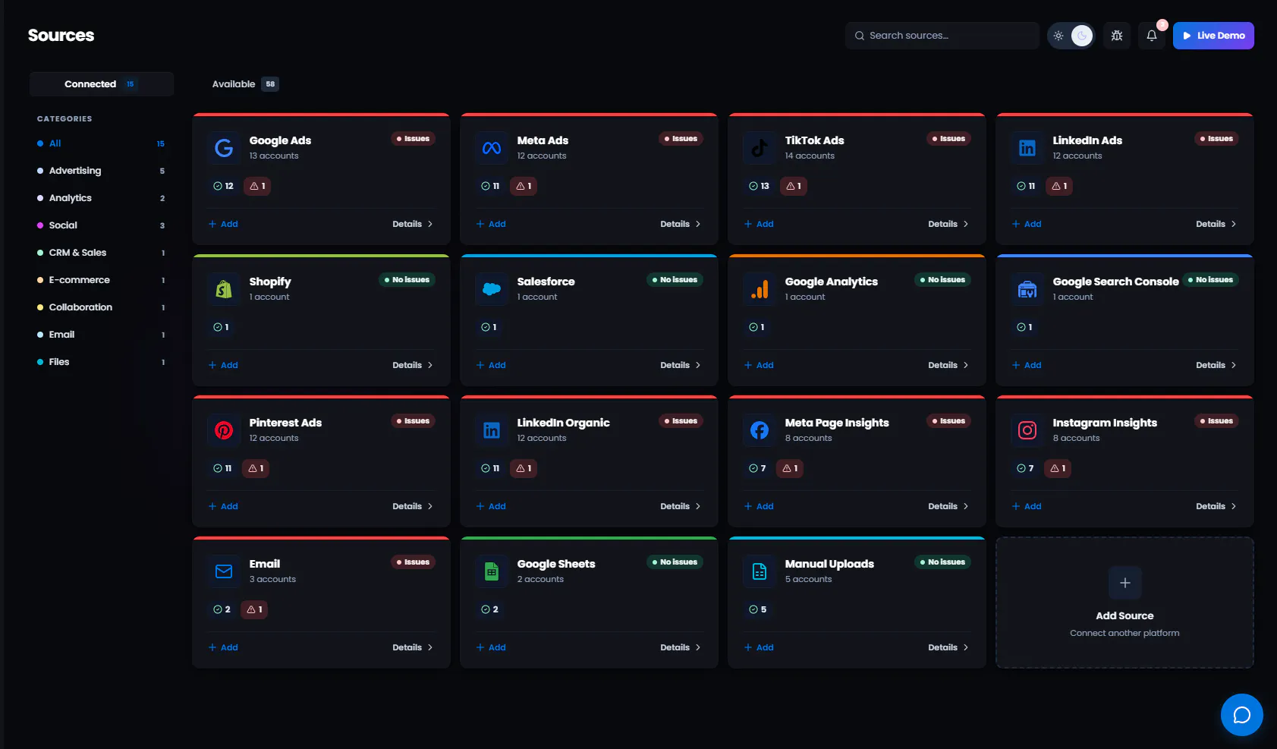
Task: Add an account to Google Search Console
Action: click(1027, 365)
